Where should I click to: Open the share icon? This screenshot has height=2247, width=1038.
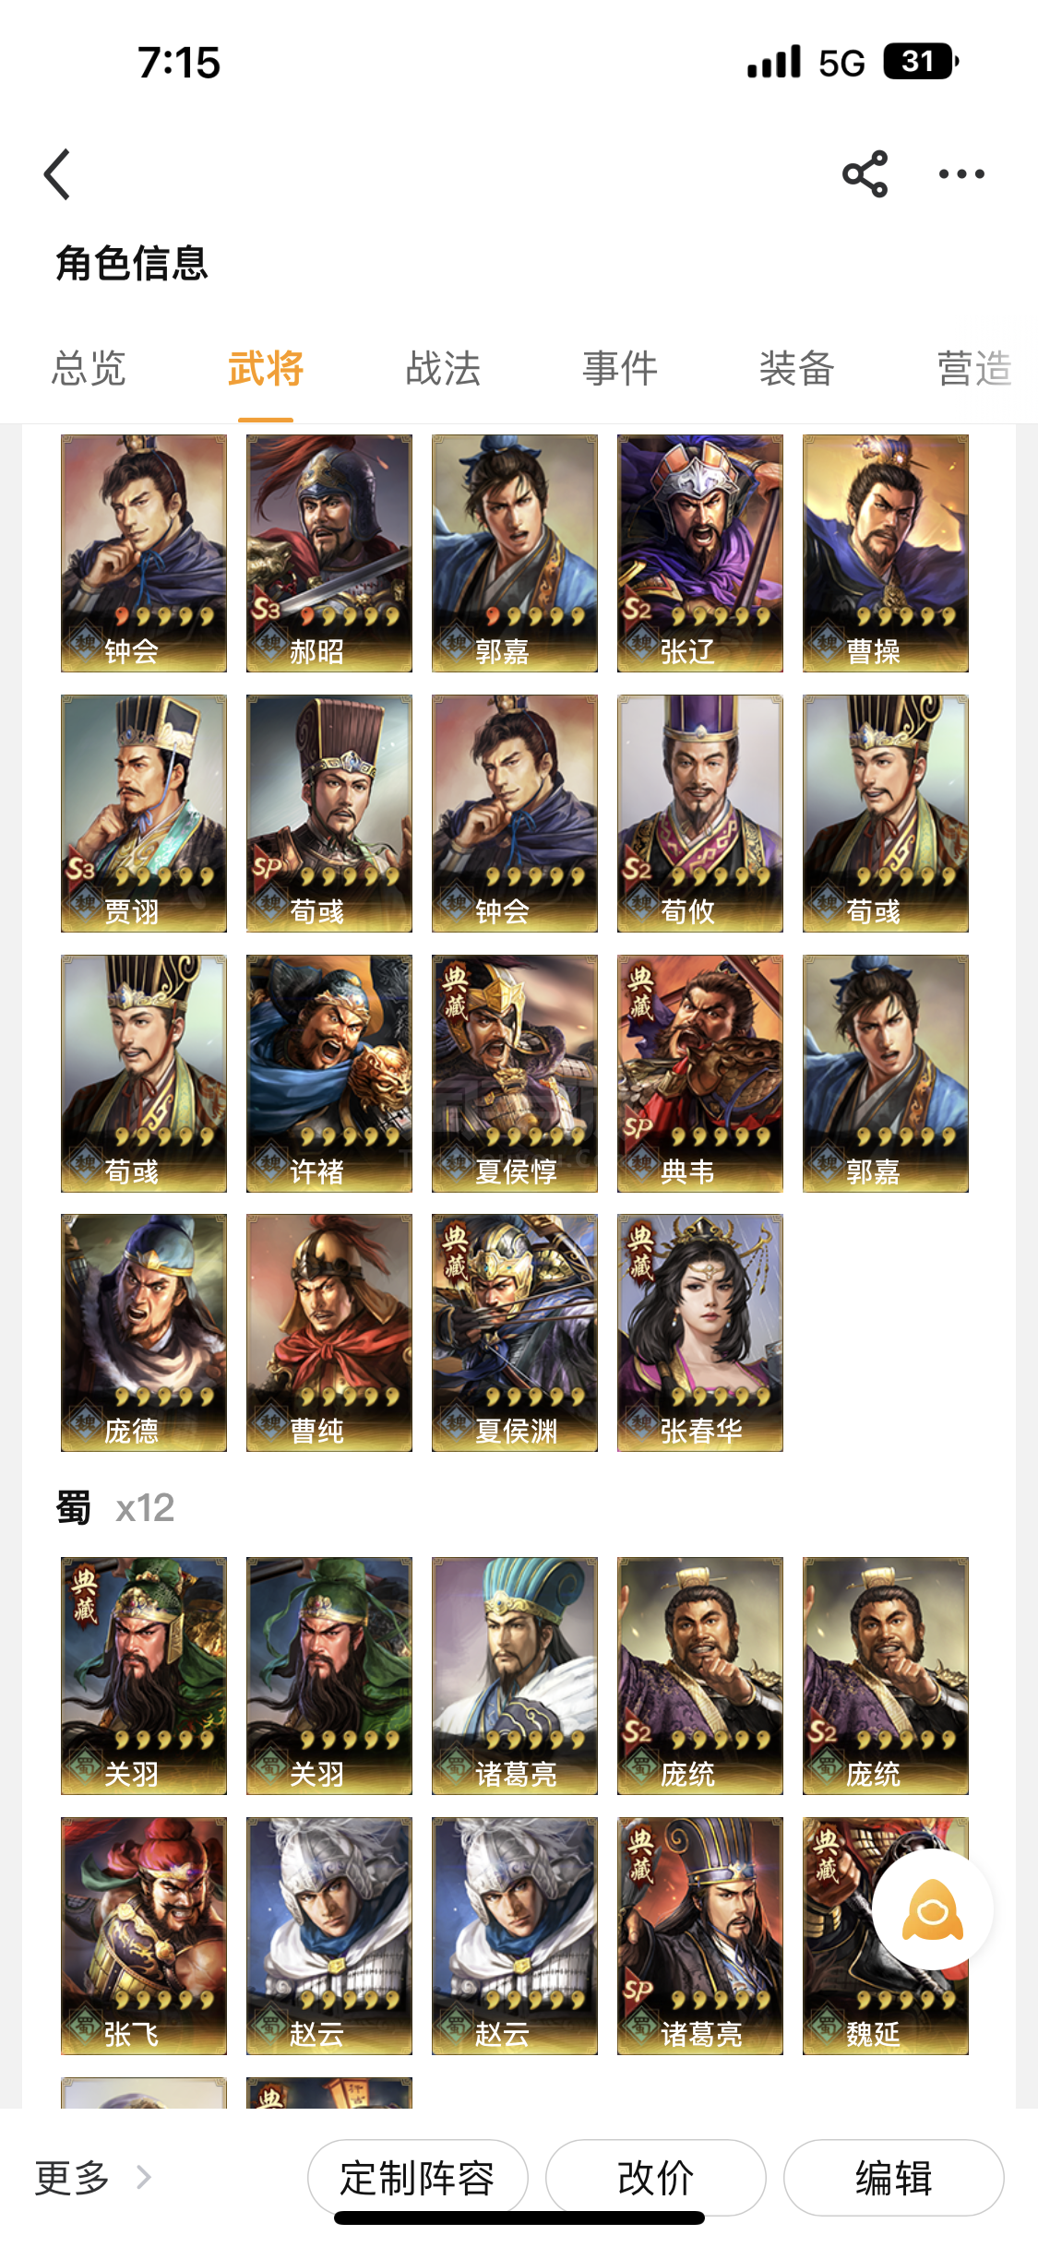(x=865, y=174)
